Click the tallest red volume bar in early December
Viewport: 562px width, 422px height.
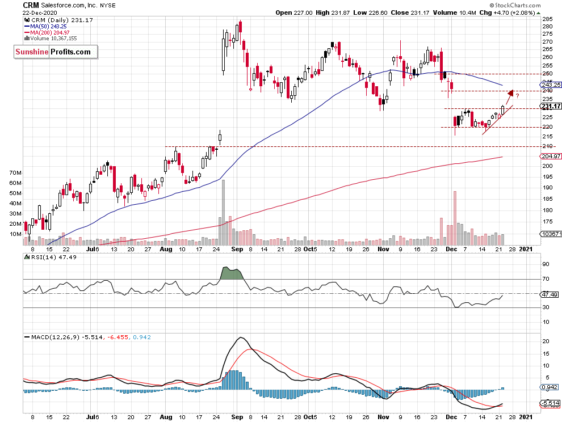[455, 218]
